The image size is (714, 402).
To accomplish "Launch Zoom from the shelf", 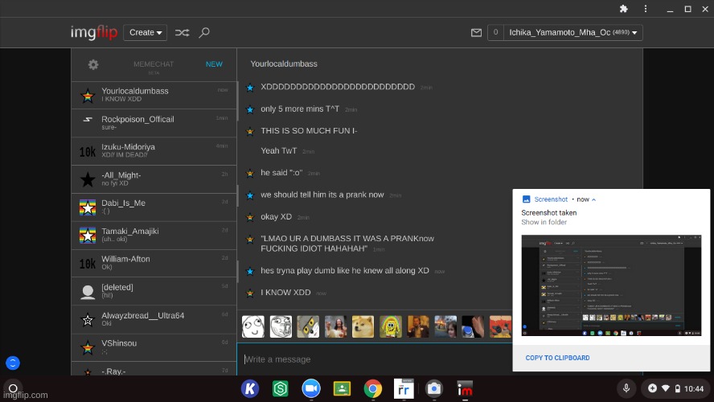I will [x=311, y=388].
